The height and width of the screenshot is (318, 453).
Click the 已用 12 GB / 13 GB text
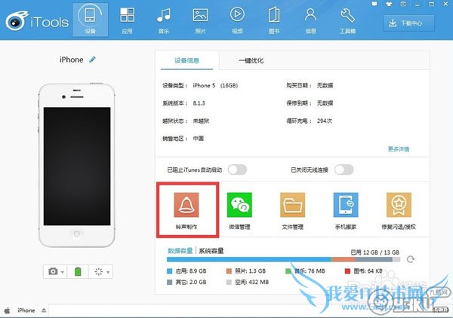[374, 252]
